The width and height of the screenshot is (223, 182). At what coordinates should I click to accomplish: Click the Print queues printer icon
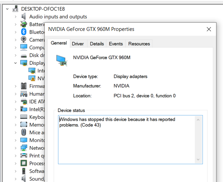click(x=24, y=156)
